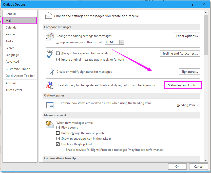Click the editing settings pencil icon
Viewport: 211px width, 173px height.
click(50, 37)
